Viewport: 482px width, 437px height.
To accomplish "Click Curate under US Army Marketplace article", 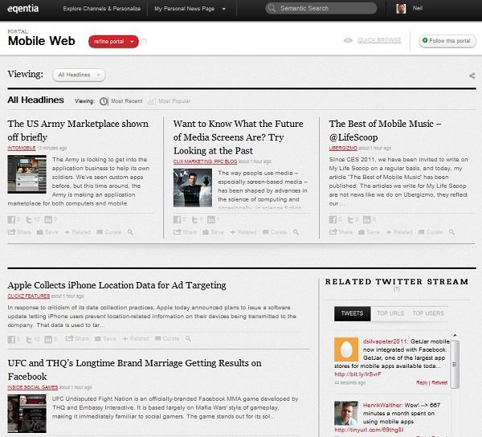I will pyautogui.click(x=108, y=232).
